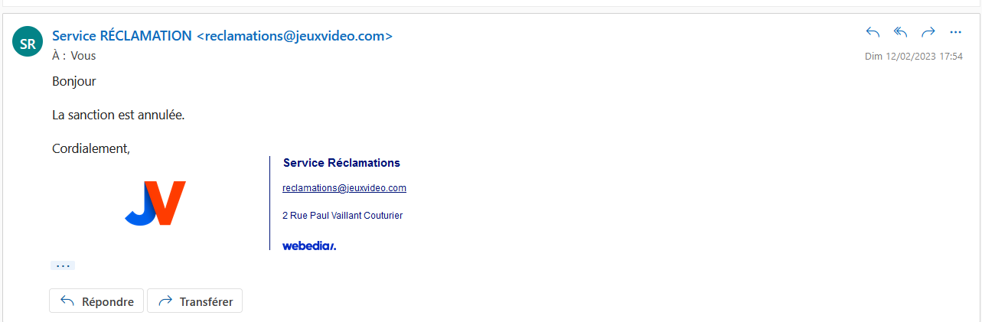982x322 pixels.
Task: Open the reclamations@jeuxvideo.com signature link
Action: click(x=344, y=188)
